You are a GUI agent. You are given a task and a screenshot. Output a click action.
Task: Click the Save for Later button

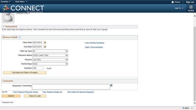[35, 96]
